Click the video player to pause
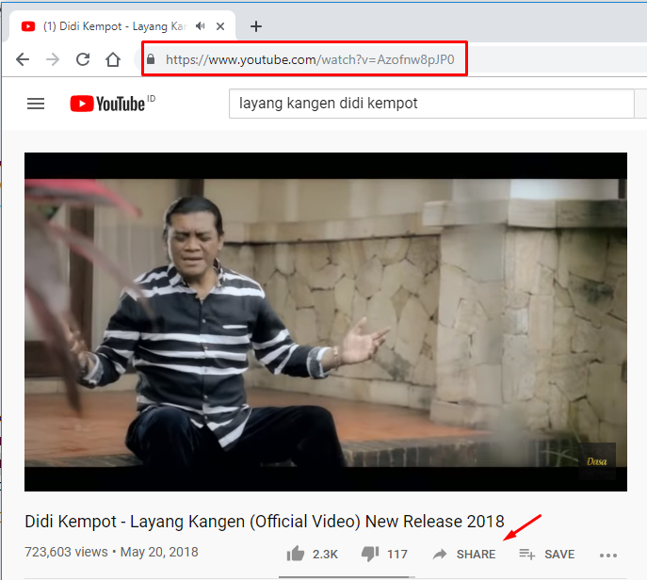Viewport: 647px width, 580px height. 326,322
